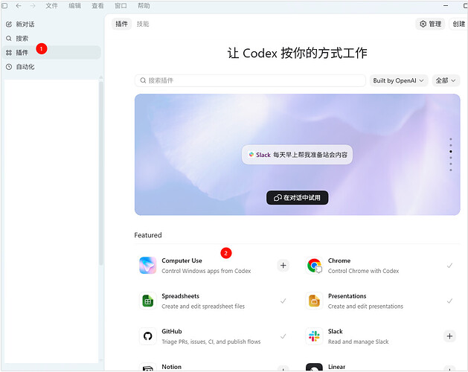This screenshot has width=468, height=372.
Task: Go forward with the right arrow
Action: [33, 6]
